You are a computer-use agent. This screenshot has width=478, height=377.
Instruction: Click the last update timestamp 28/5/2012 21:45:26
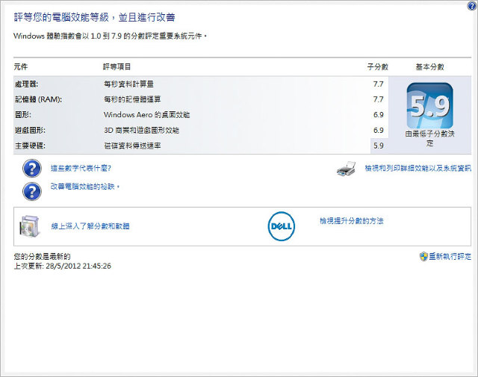pyautogui.click(x=78, y=266)
